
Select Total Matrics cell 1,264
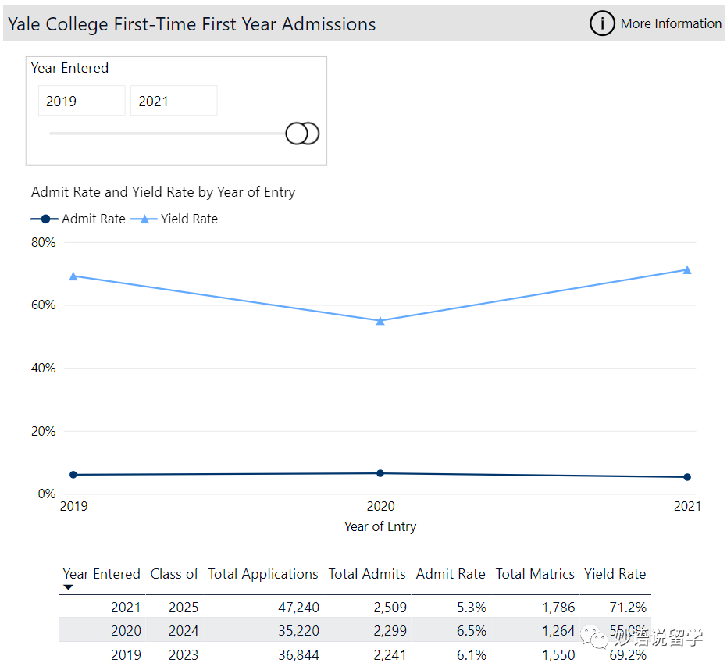coord(558,631)
